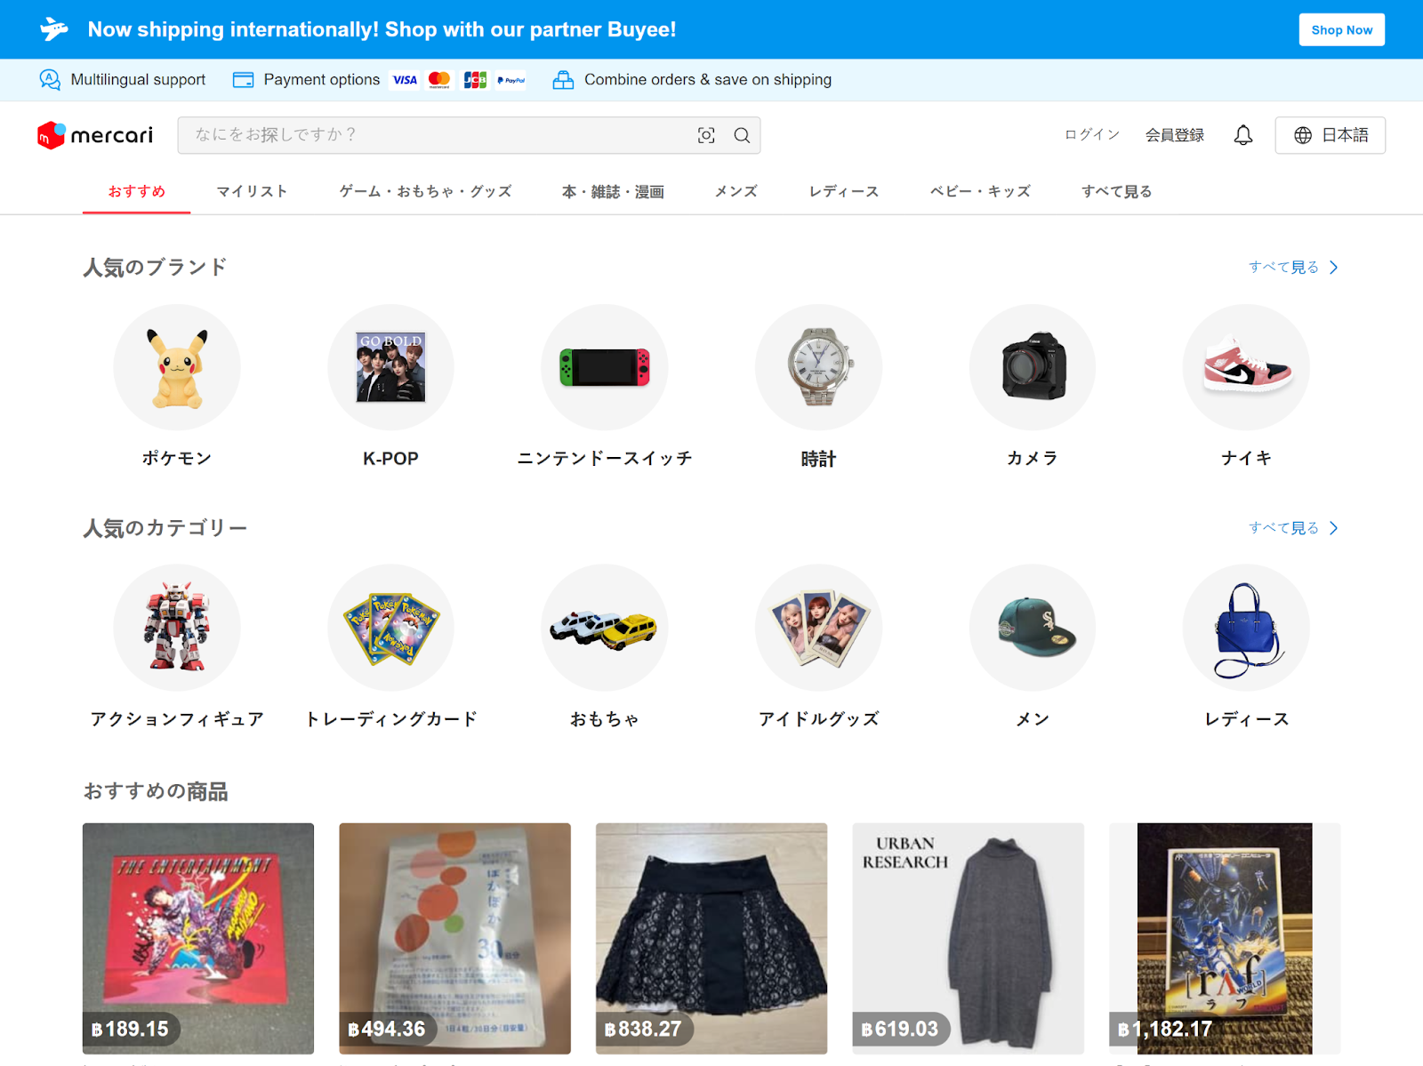Click the アクションフィギュア label
Image resolution: width=1423 pixels, height=1066 pixels.
(177, 719)
